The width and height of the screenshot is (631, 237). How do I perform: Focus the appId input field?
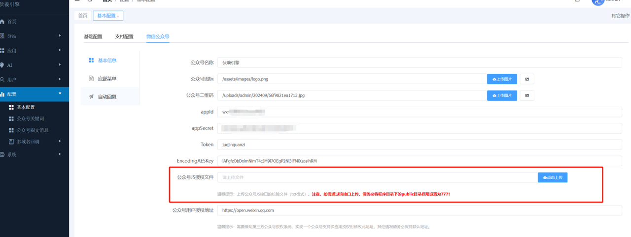(420, 112)
